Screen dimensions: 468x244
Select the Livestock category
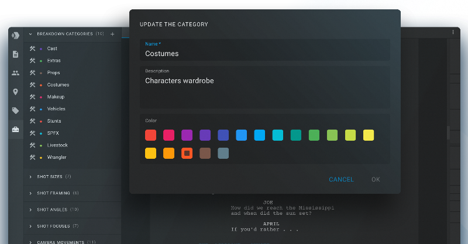click(57, 145)
